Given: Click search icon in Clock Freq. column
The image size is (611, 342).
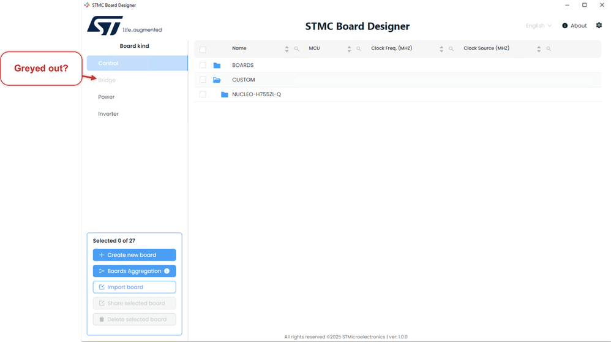Looking at the screenshot, I should (x=451, y=49).
